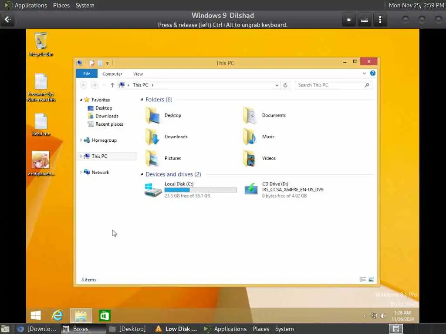Open the Recycle Bin desktop icon
Screen dimensions: 446x334
[x=41, y=44]
